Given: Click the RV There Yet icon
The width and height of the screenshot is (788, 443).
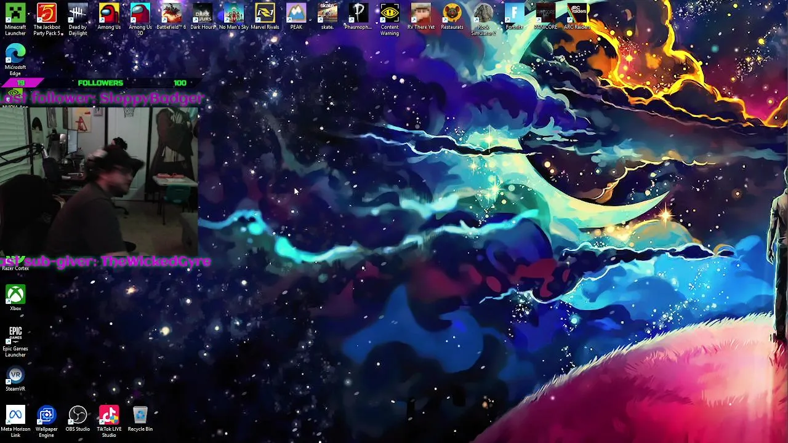Looking at the screenshot, I should coord(421,17).
